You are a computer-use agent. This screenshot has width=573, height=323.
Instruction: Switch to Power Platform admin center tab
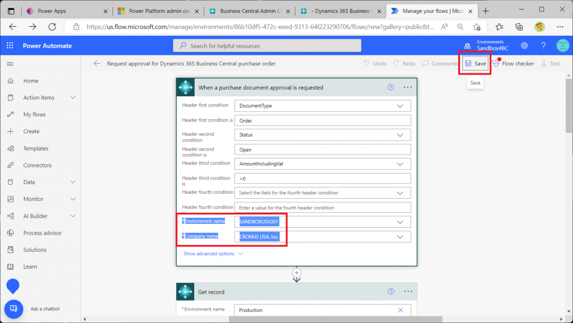click(x=158, y=11)
